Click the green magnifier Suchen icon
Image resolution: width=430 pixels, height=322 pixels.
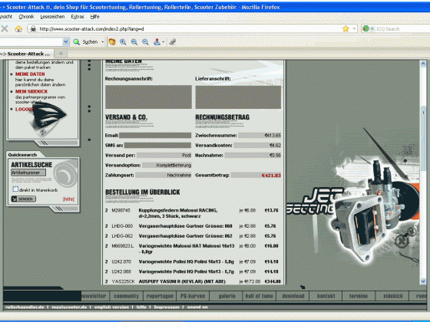click(x=76, y=42)
